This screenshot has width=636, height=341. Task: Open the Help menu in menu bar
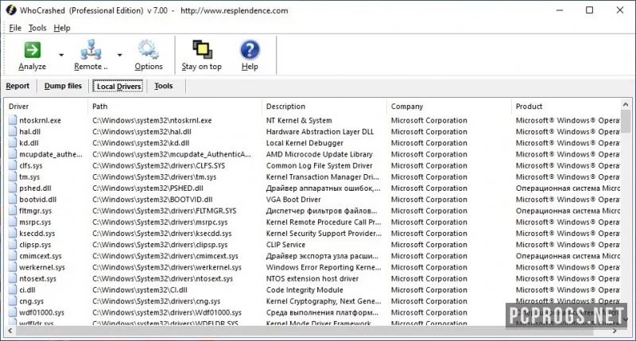pos(62,28)
